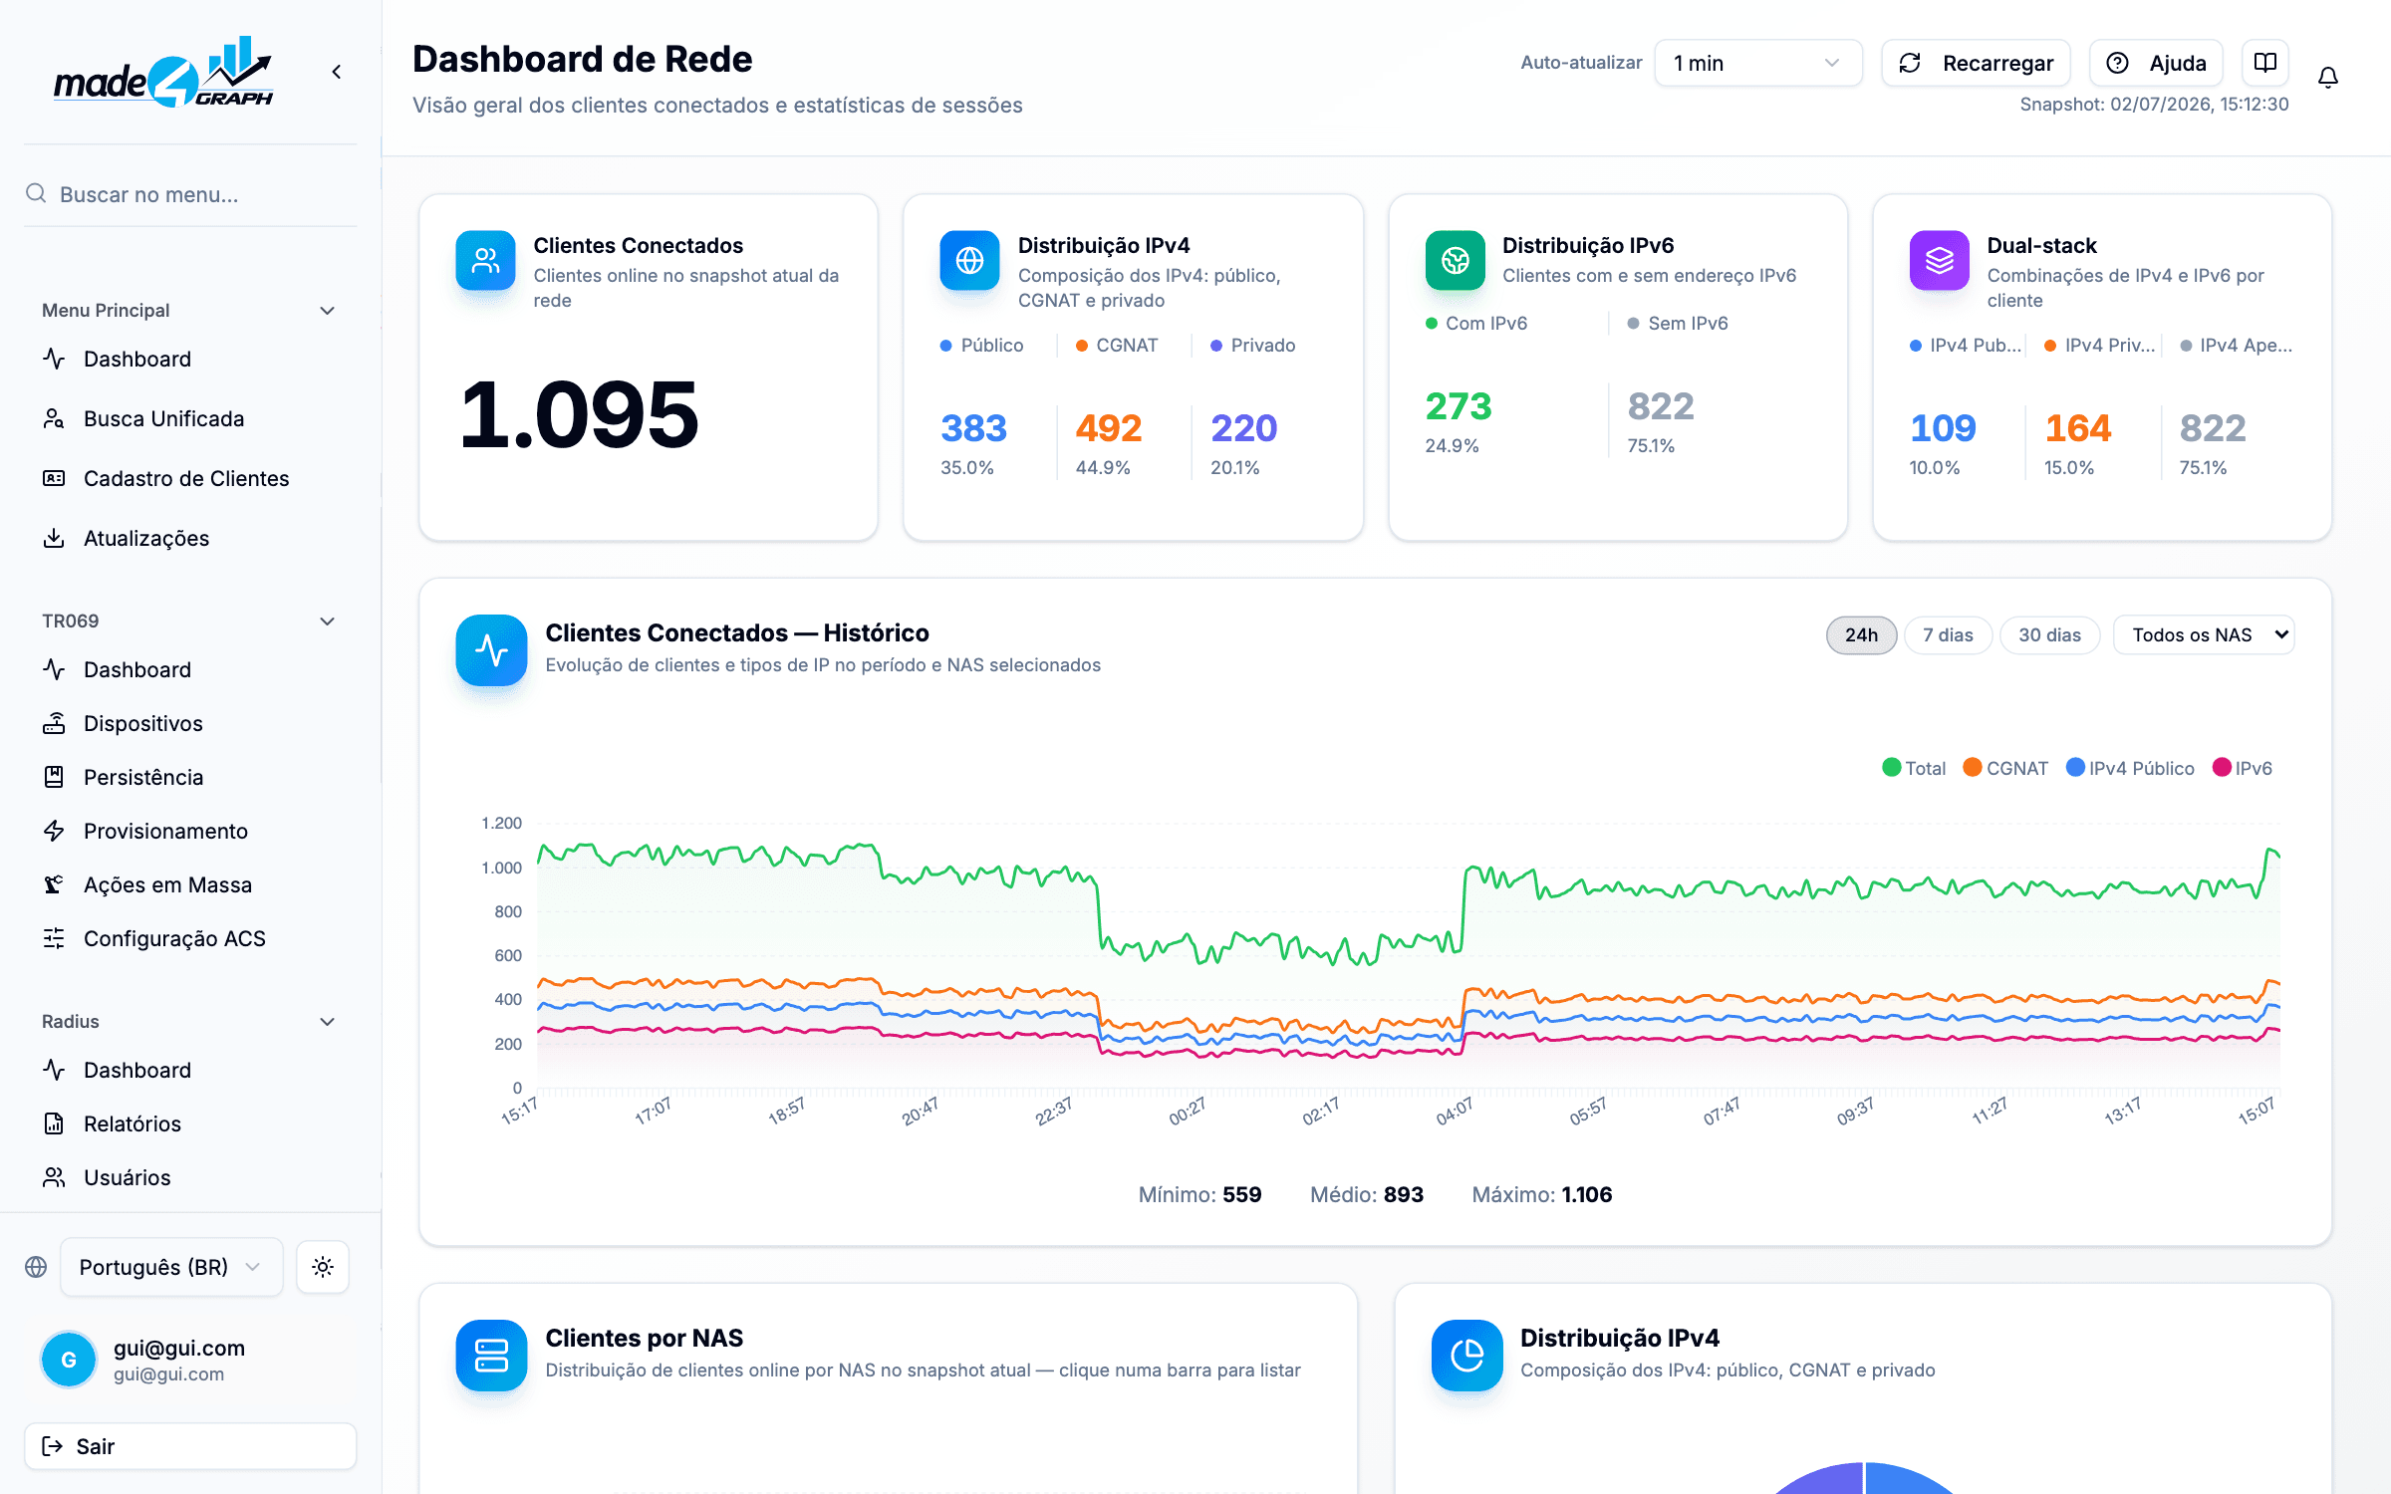The width and height of the screenshot is (2391, 1494).
Task: Click the Distribuição IPv4 globe card icon
Action: point(969,261)
